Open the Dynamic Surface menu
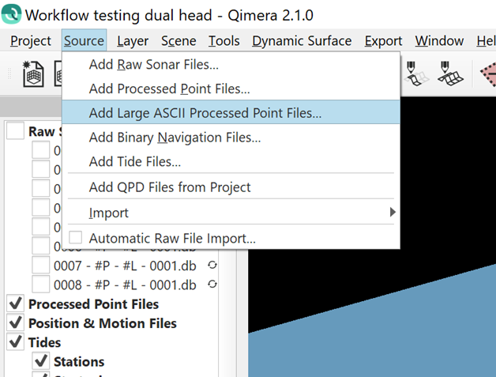This screenshot has width=496, height=377. (302, 41)
